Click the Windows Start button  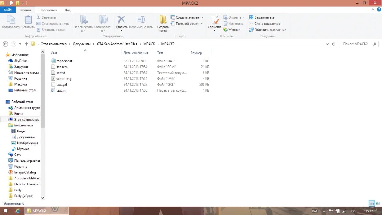[5, 211]
